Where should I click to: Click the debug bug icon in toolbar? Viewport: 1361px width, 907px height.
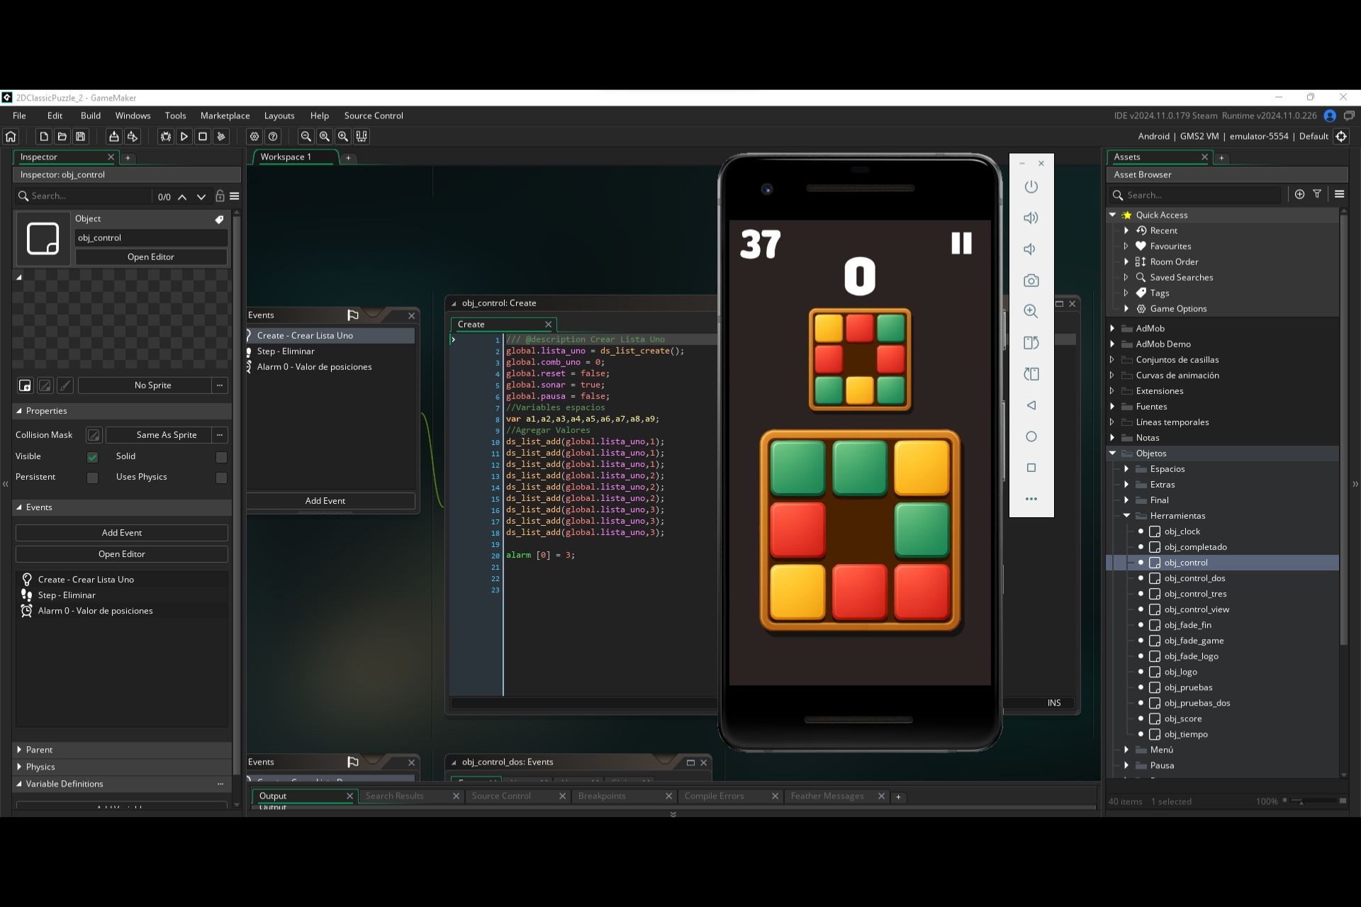tap(165, 137)
